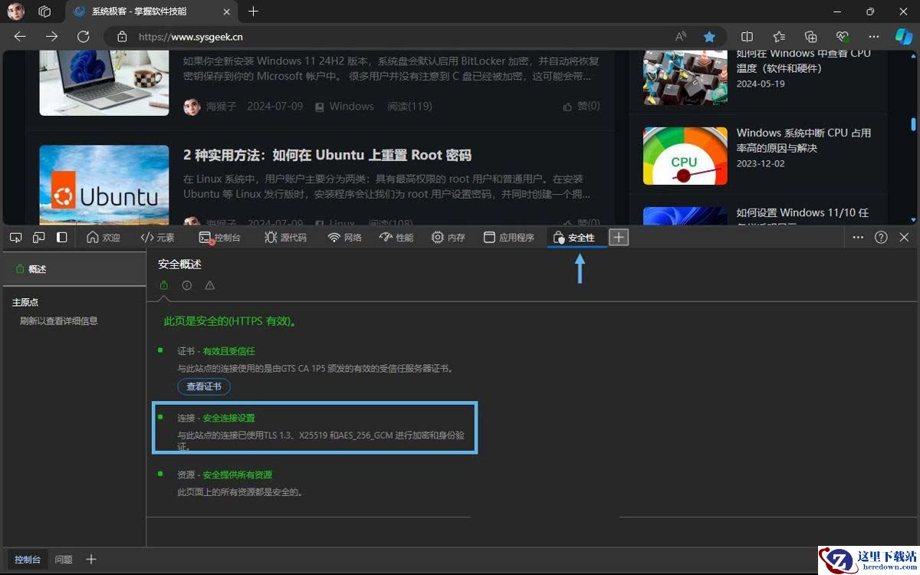The height and width of the screenshot is (575, 920).
Task: Switch to the 内存 tab
Action: (449, 238)
